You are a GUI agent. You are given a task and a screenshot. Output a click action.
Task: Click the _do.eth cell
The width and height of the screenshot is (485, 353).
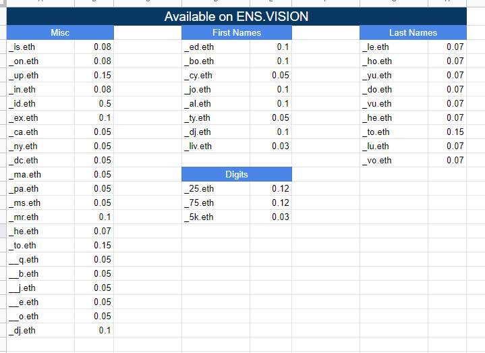(x=394, y=89)
